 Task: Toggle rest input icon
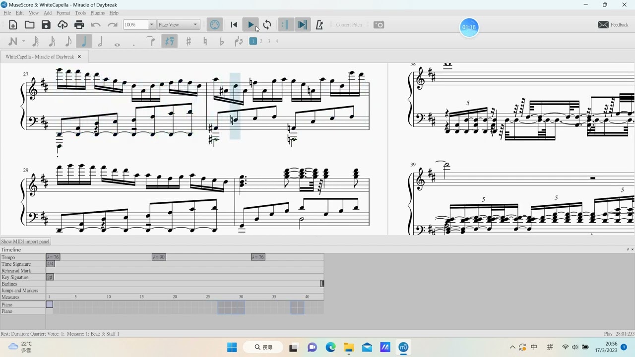(170, 42)
